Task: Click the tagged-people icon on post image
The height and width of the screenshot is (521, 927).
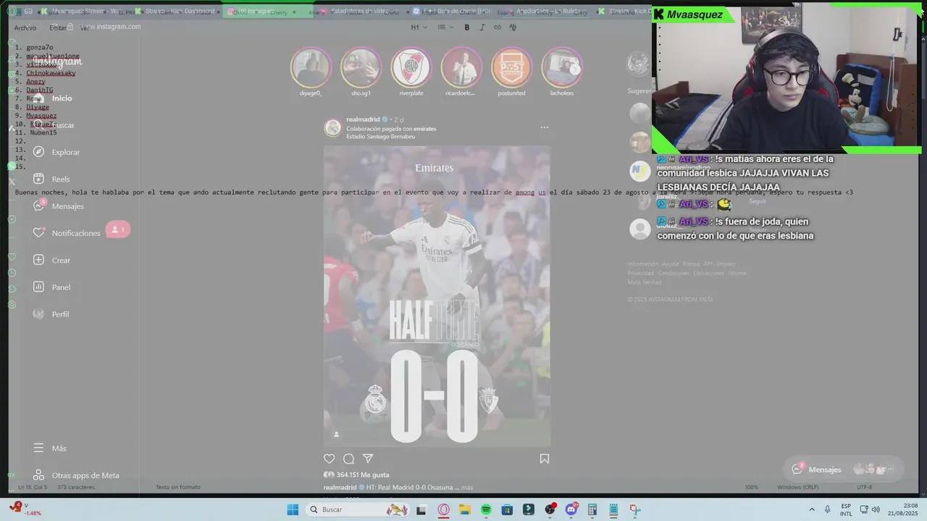Action: click(x=336, y=434)
